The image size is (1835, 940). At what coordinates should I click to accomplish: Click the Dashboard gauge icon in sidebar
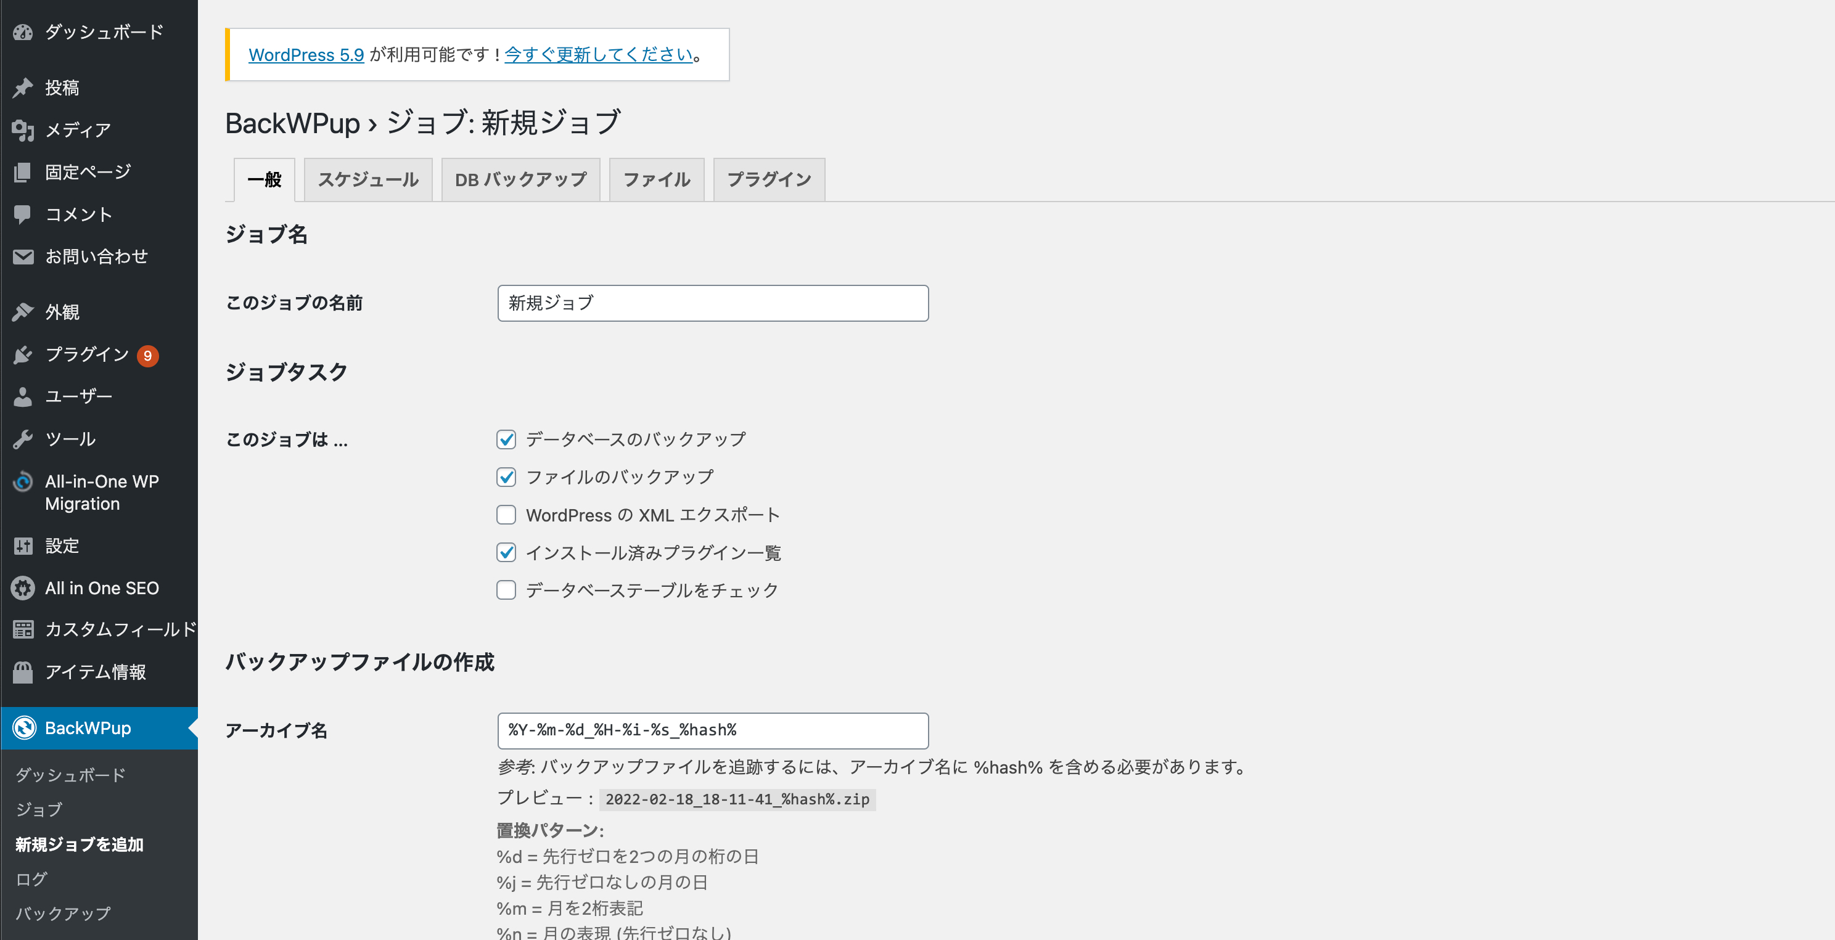click(x=23, y=32)
